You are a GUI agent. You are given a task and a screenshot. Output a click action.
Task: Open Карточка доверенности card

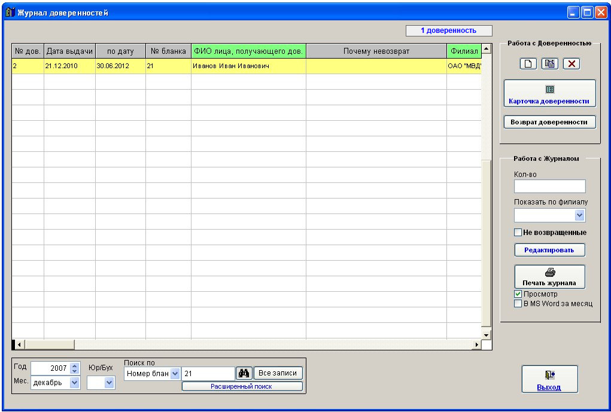point(549,93)
